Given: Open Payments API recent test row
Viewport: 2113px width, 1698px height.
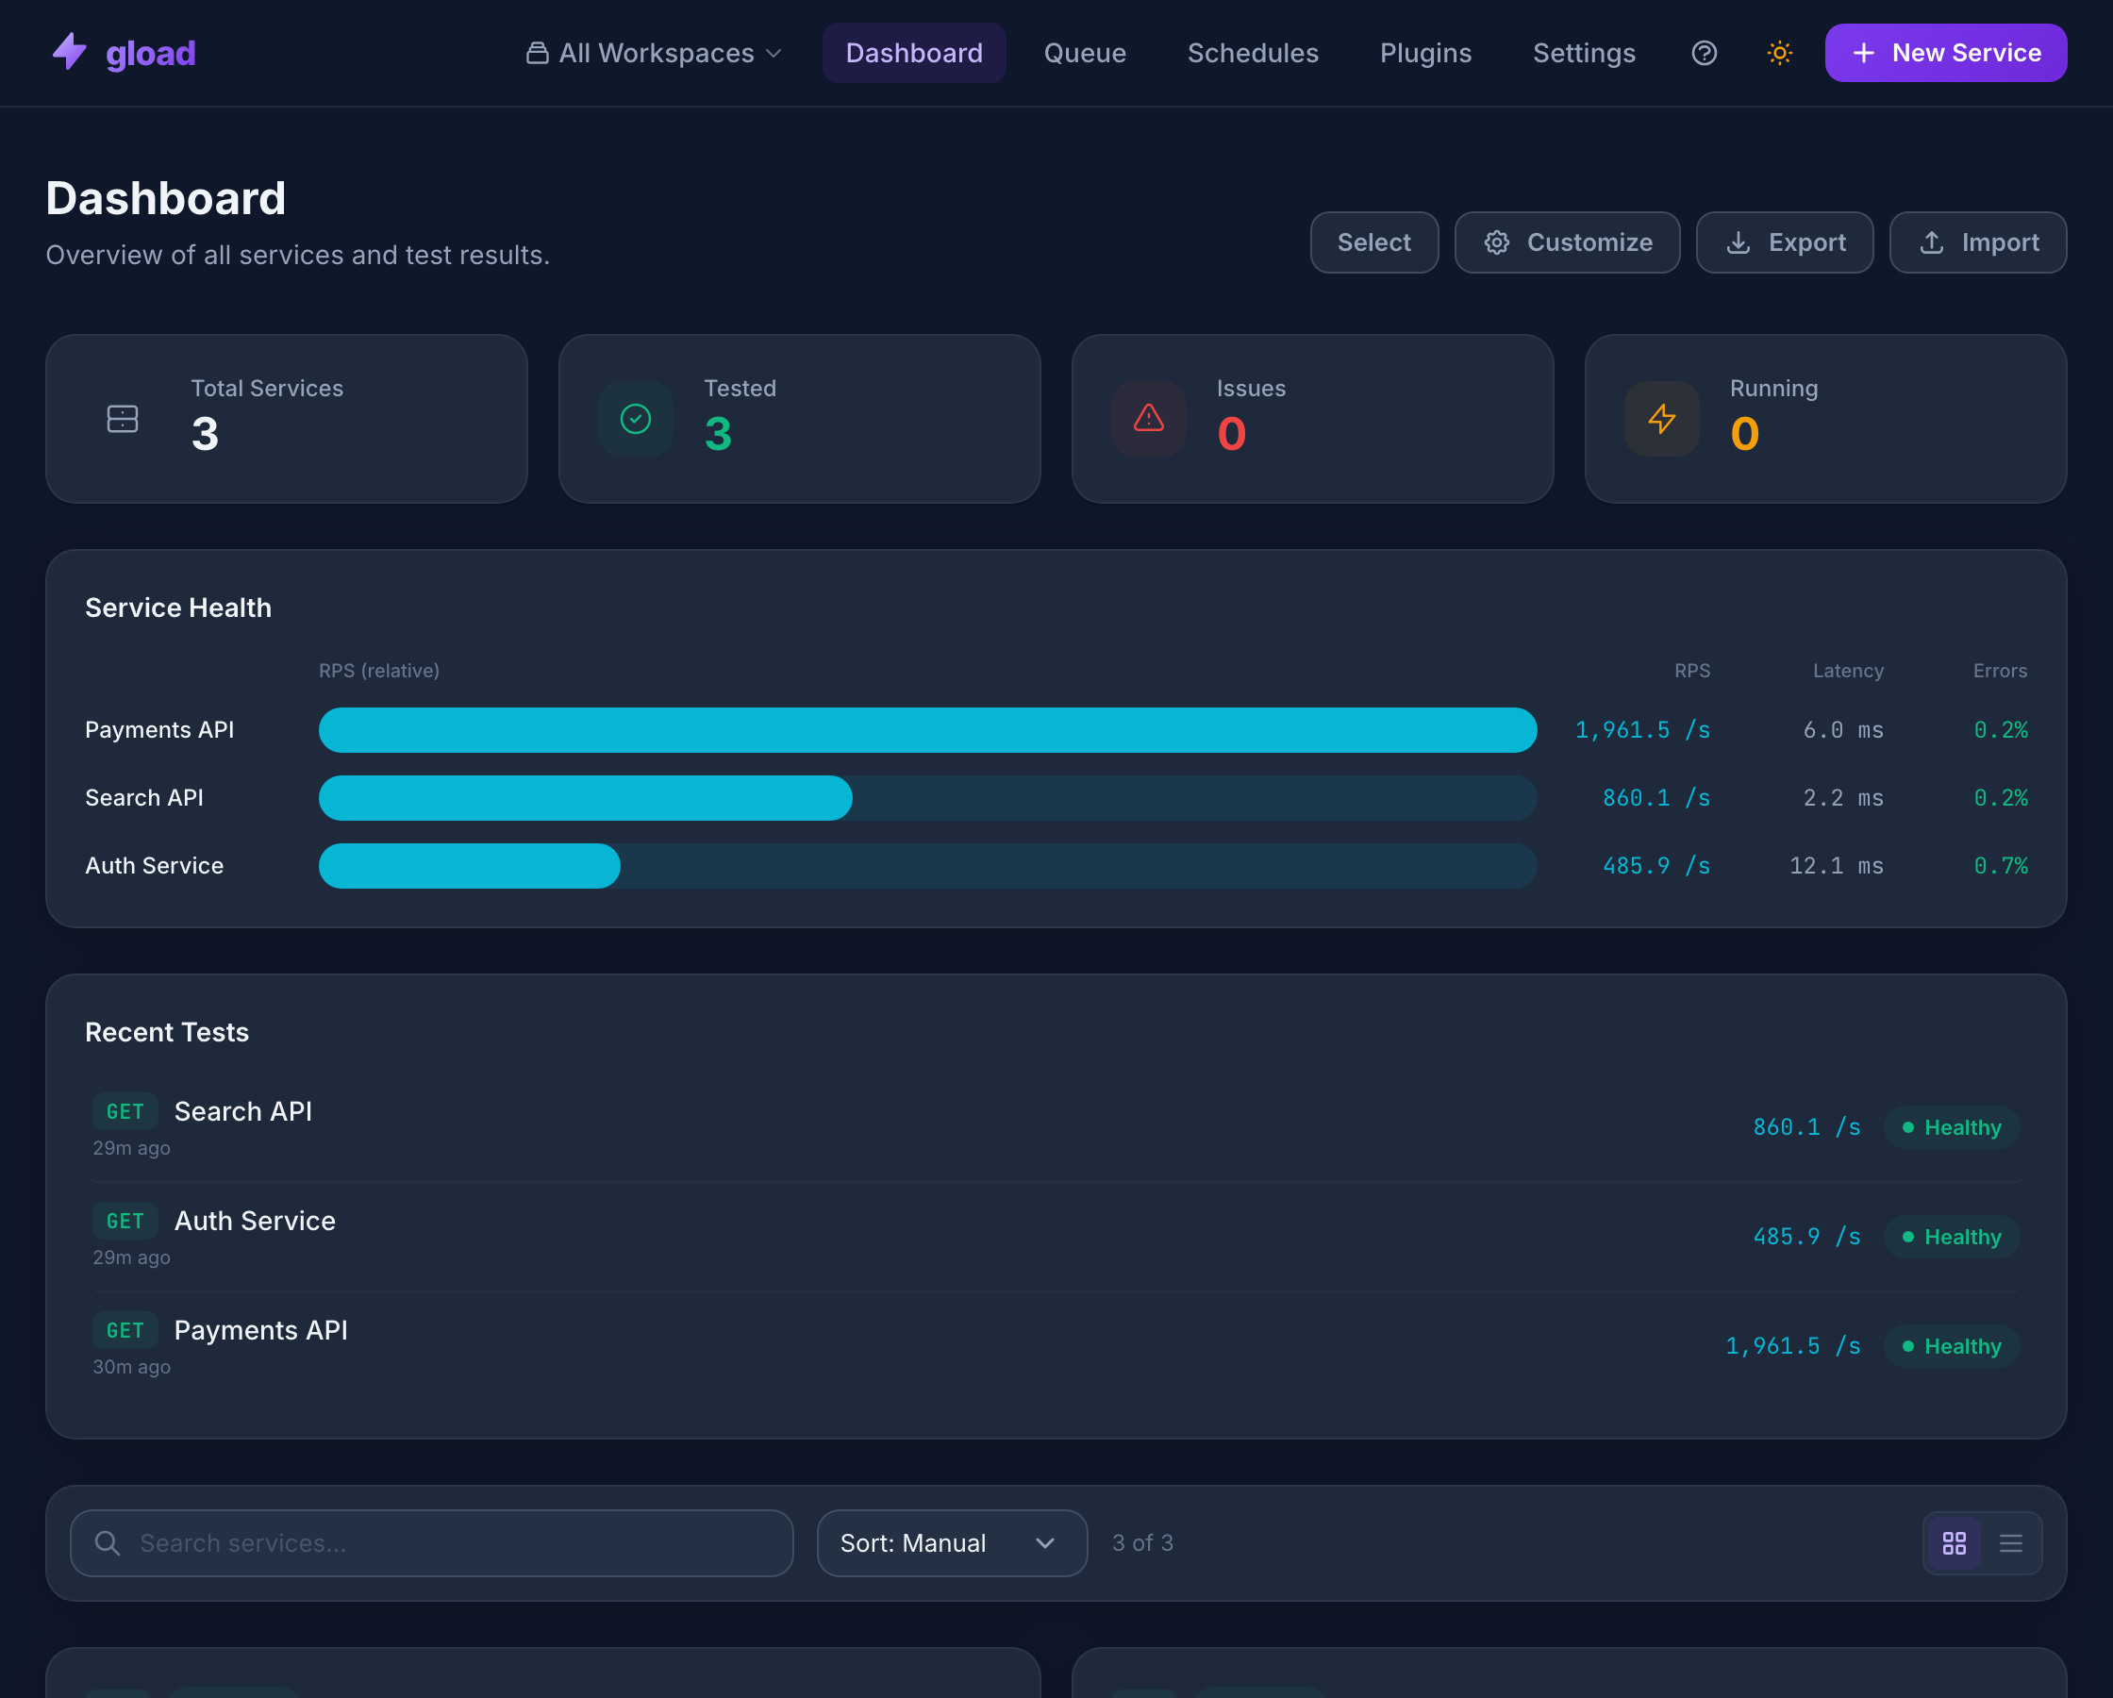Looking at the screenshot, I should pyautogui.click(x=1056, y=1346).
